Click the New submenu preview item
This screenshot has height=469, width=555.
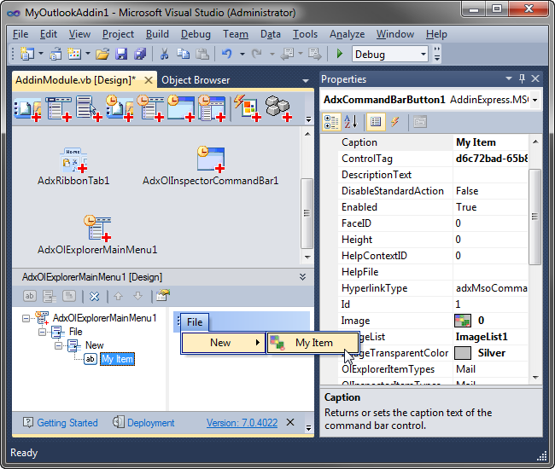224,343
